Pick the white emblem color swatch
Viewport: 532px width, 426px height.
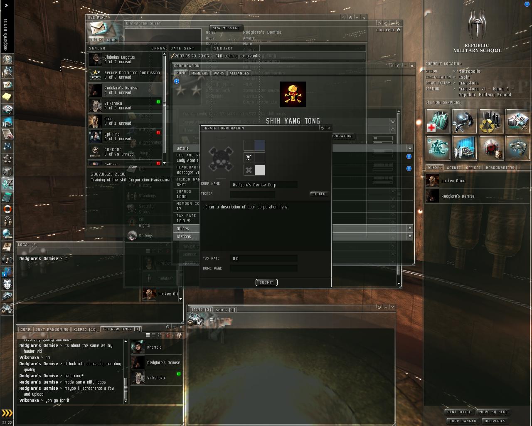coord(260,170)
